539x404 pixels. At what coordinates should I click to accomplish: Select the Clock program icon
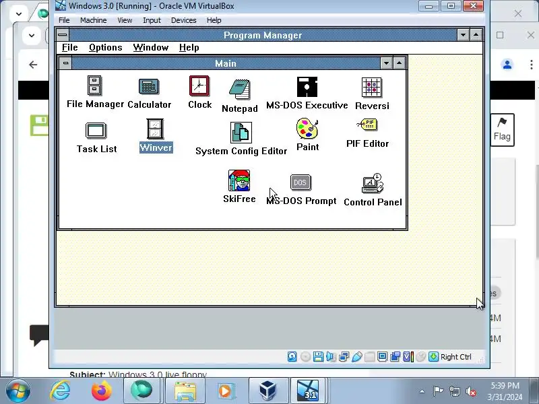pos(199,86)
